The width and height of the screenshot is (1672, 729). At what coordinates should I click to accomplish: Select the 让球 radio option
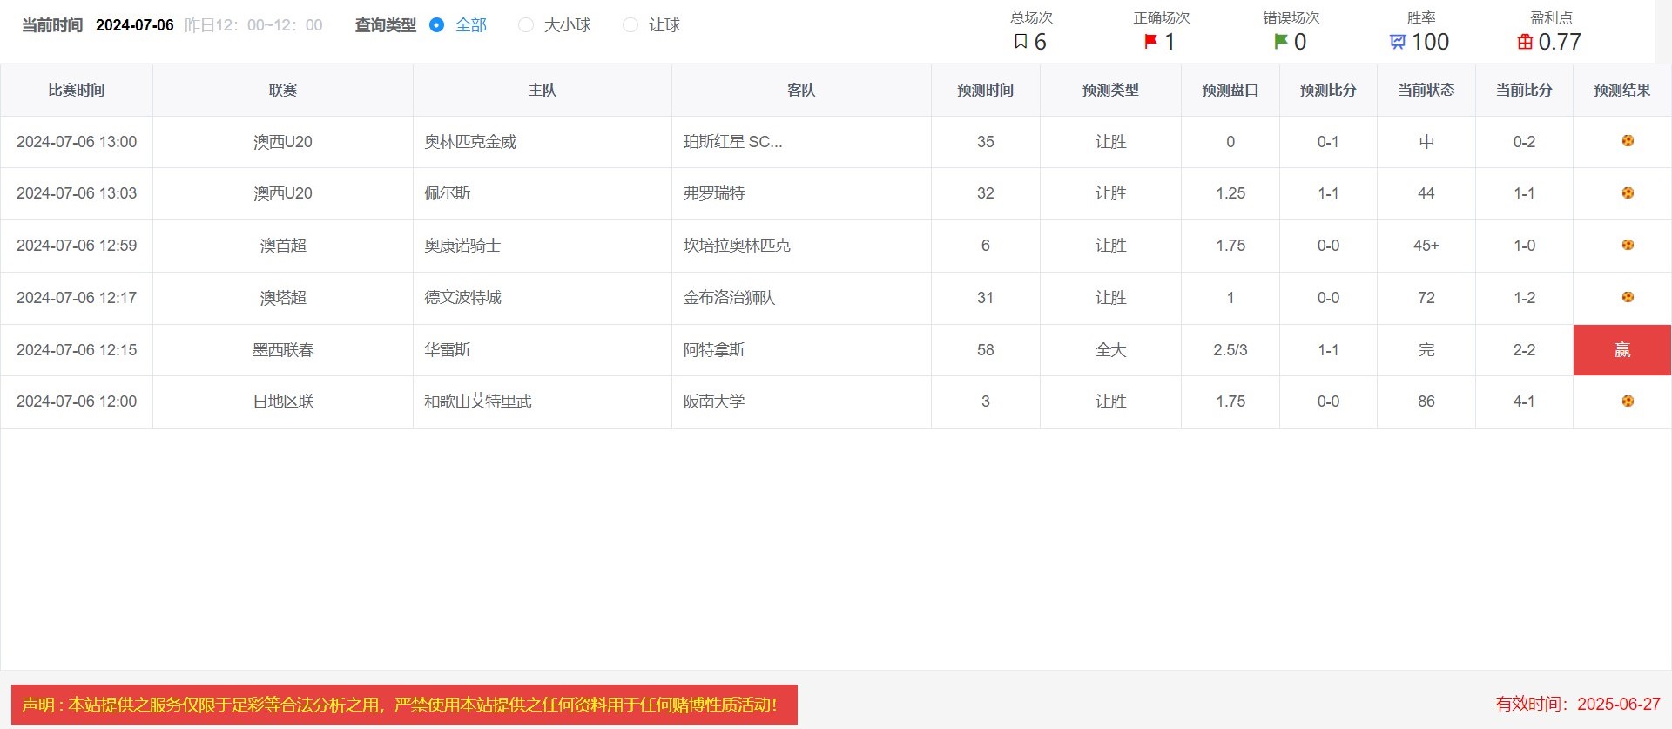630,25
